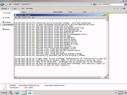Image resolution: width=127 pixels, height=95 pixels.
Task: Open PowerShell from the taskbar
Action: pos(17,93)
